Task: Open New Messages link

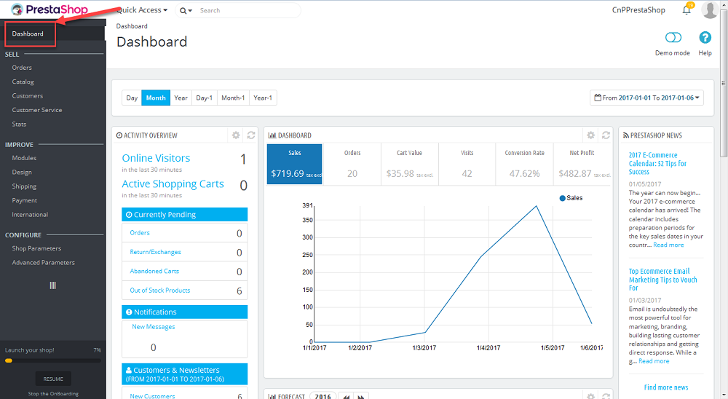Action: (153, 326)
